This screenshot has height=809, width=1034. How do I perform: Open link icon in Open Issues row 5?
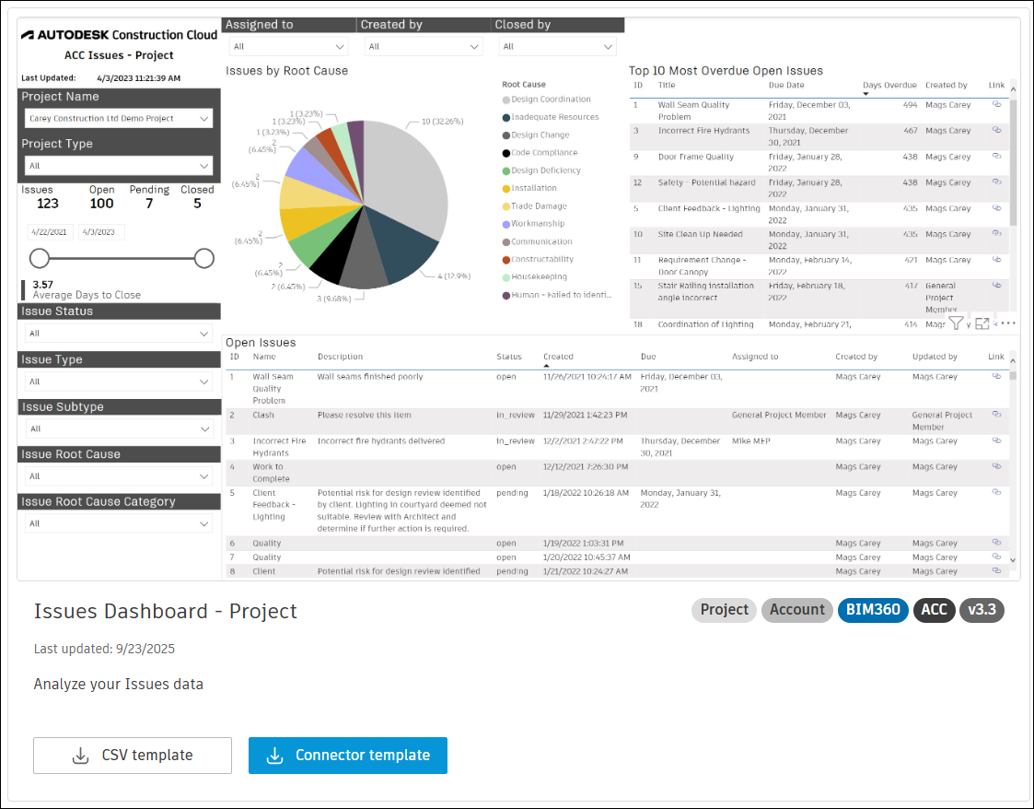pos(996,492)
